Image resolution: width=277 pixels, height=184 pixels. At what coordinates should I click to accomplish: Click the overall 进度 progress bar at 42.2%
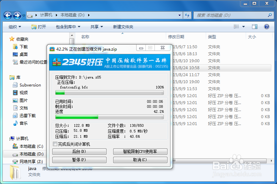[110, 117]
